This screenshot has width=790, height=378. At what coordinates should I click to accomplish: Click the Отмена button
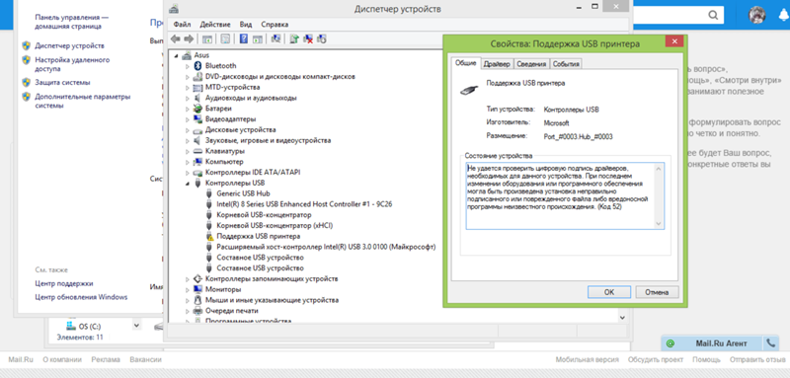click(x=657, y=292)
